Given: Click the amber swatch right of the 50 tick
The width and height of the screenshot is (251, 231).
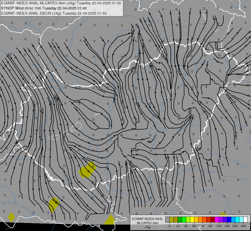Looking at the screenshot, I should (196, 219).
